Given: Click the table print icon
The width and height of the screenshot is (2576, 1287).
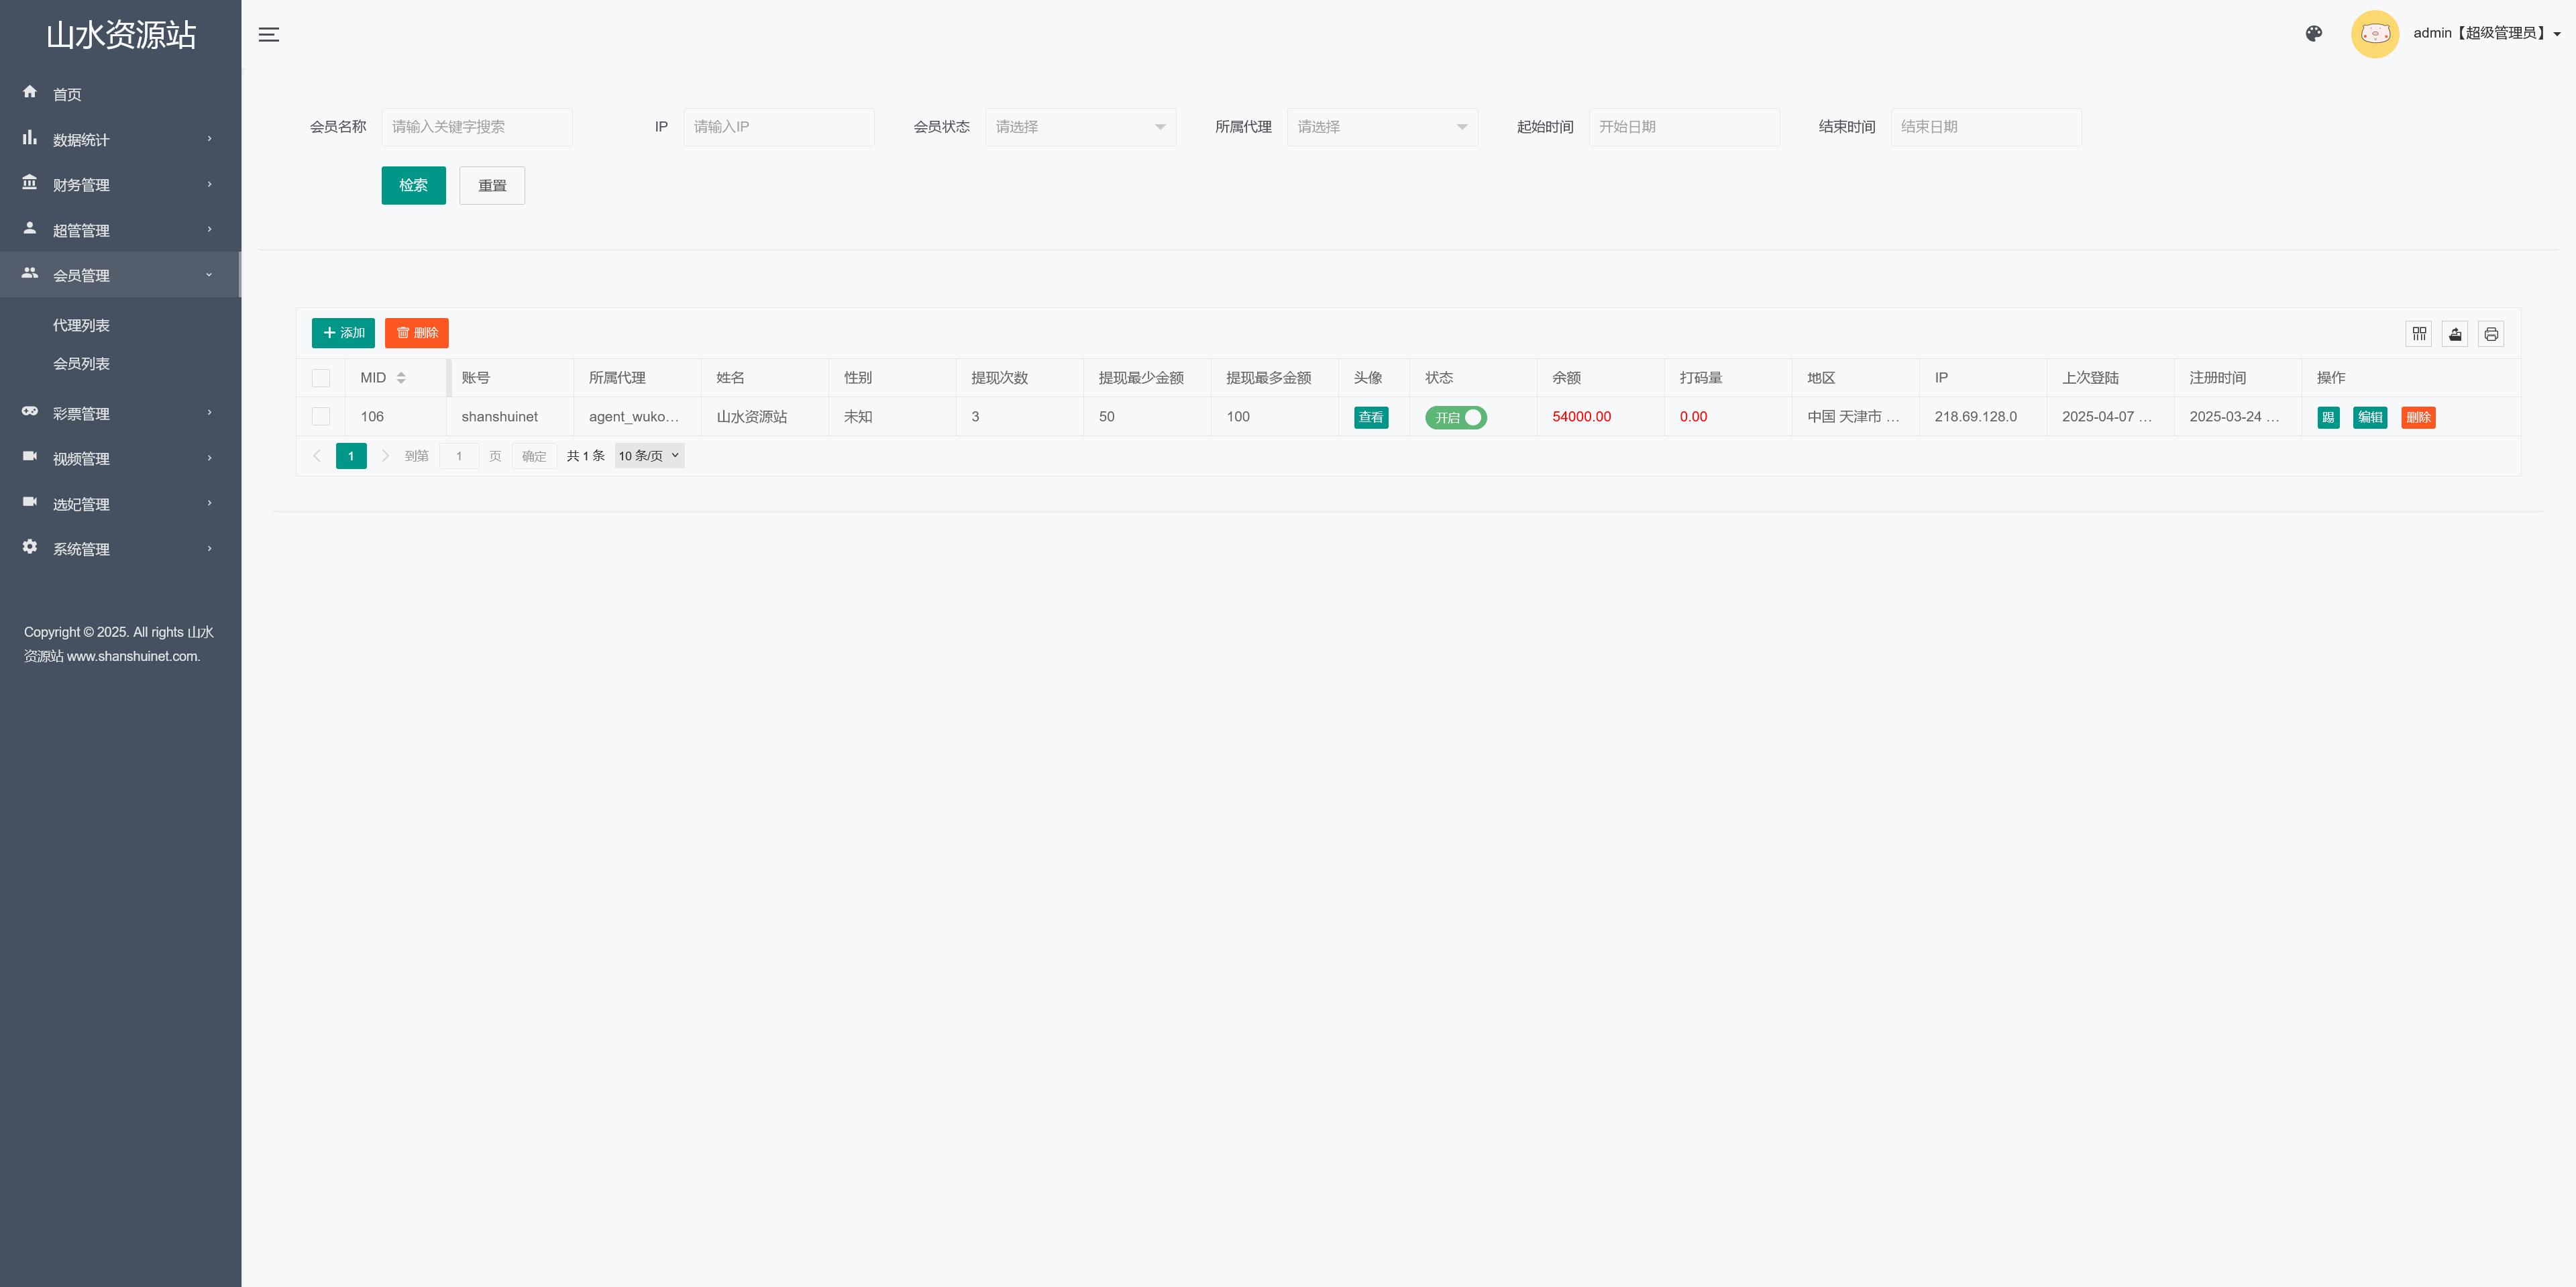Looking at the screenshot, I should click(x=2490, y=334).
